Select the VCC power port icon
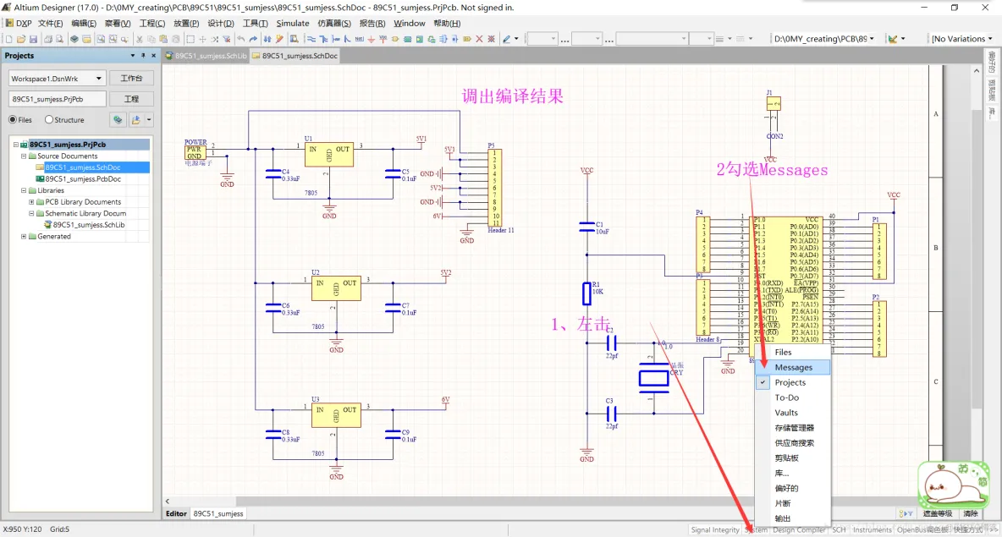Screen dimensions: 1002x537 pos(383,39)
